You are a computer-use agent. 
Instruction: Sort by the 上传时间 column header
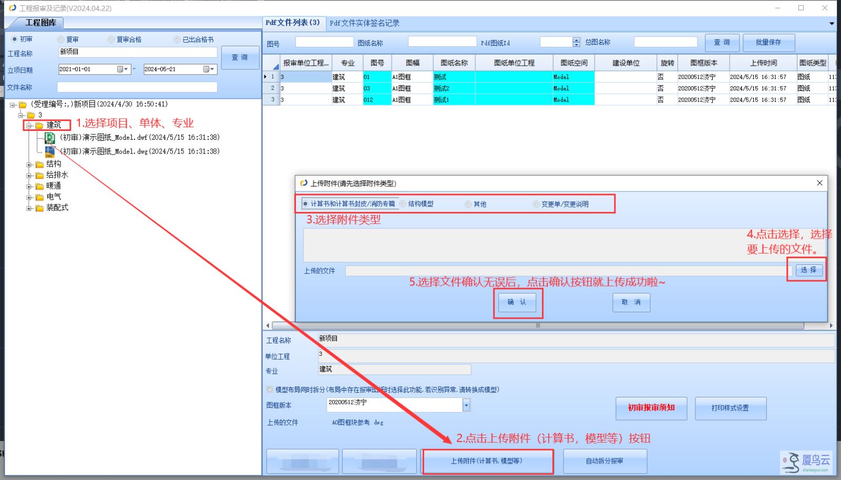click(763, 63)
